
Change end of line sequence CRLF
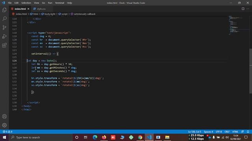227,132
